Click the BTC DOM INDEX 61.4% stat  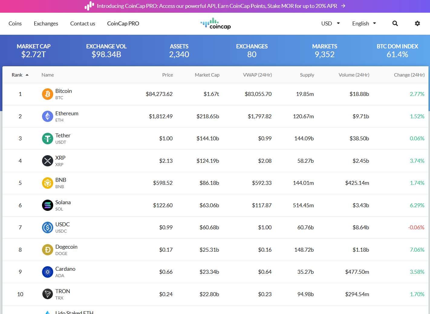click(x=397, y=51)
